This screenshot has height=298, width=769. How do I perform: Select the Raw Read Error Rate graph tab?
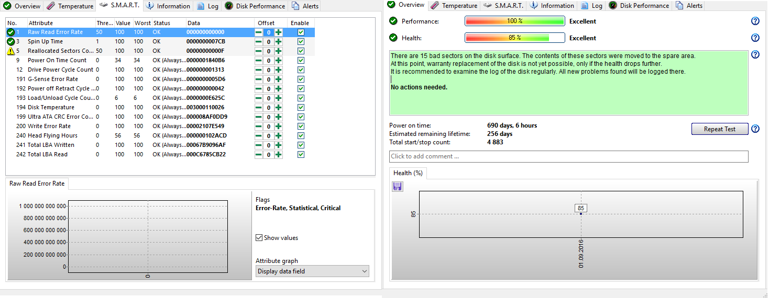37,184
